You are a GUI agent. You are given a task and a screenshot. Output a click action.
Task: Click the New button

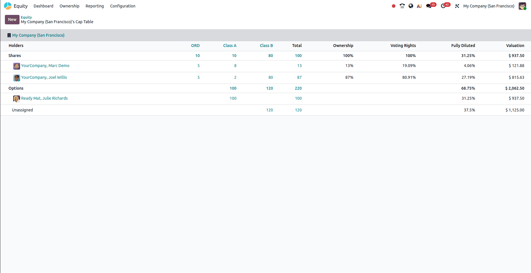[12, 19]
